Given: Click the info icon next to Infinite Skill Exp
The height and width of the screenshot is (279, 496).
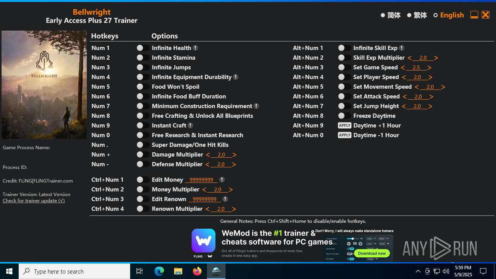Looking at the screenshot, I should click(401, 48).
